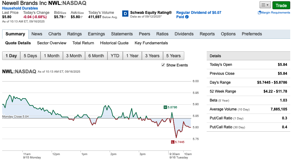Open Sector Overview sub-tab
The image size is (293, 160).
coord(52,43)
